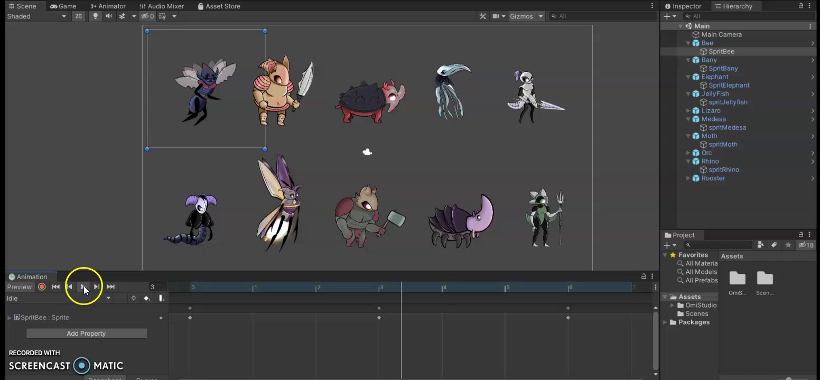This screenshot has width=820, height=380.
Task: Open scene effects dropdown arrow
Action: coord(134,16)
